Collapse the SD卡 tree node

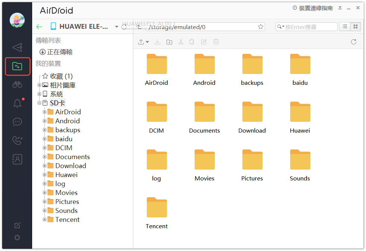click(39, 103)
